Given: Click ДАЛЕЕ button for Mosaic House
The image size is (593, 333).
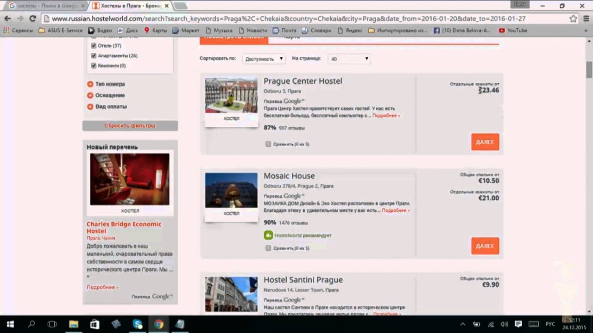Looking at the screenshot, I should pyautogui.click(x=485, y=246).
